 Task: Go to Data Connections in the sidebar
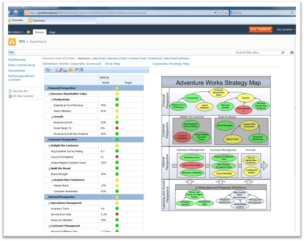coord(22,65)
